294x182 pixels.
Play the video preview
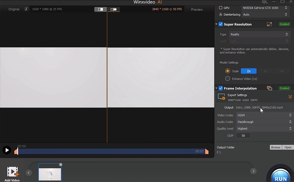pyautogui.click(x=7, y=150)
